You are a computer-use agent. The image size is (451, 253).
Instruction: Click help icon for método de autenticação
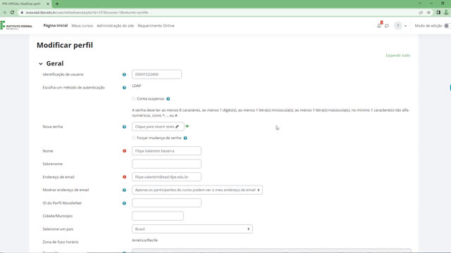[x=124, y=87]
